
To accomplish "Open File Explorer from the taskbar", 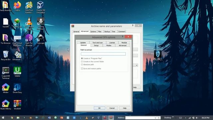I will 18,118.
